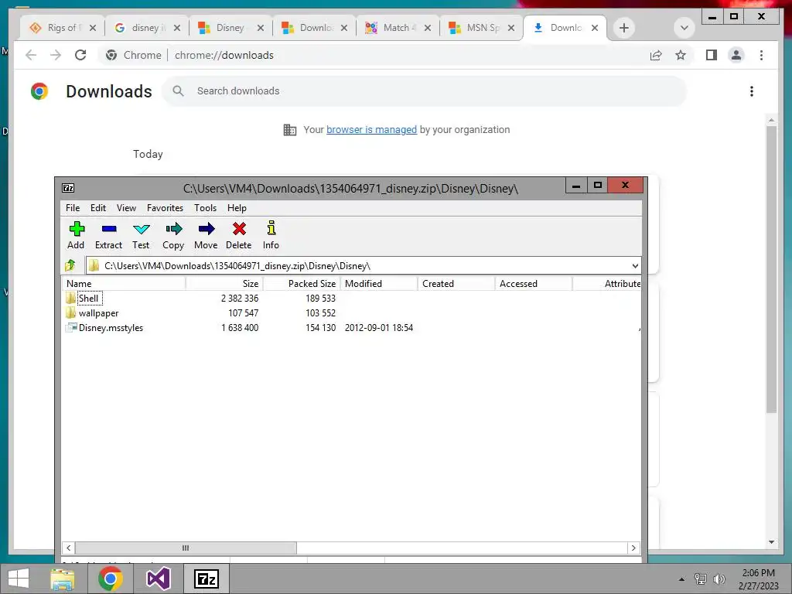Sort by Packed Size column header
Screen dimensions: 792x594
click(x=302, y=284)
